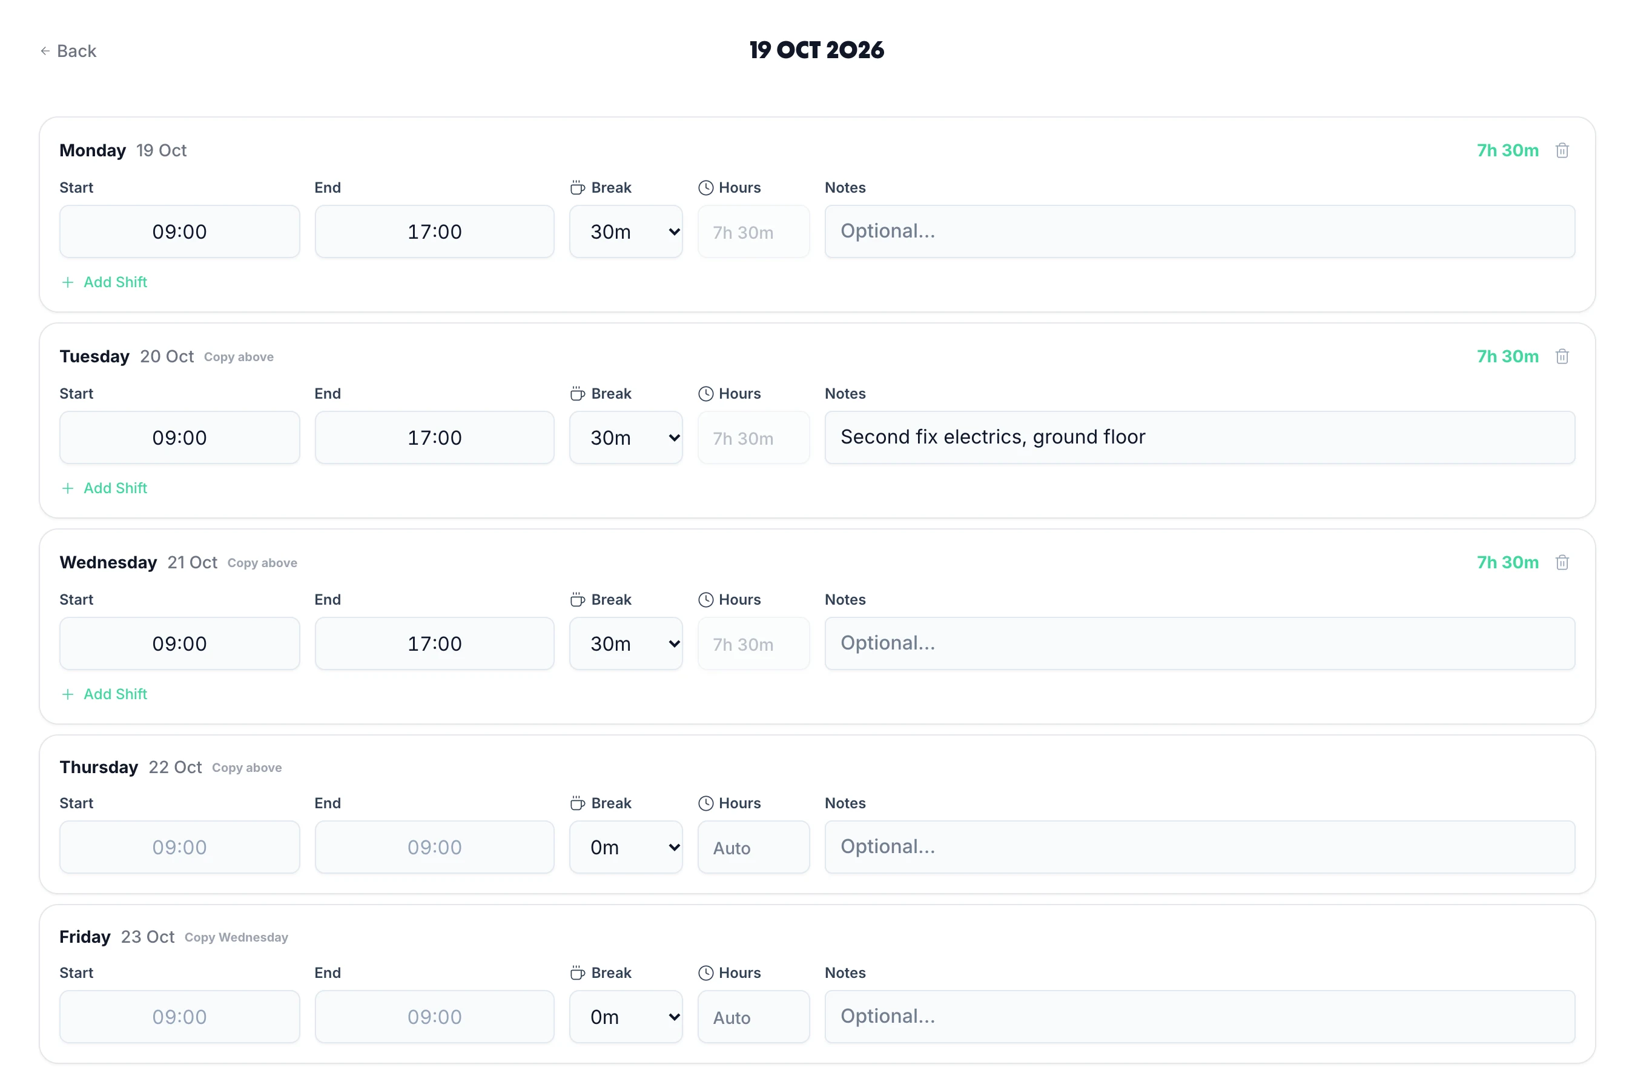The height and width of the screenshot is (1070, 1635).
Task: Edit Wednesday's Start time field
Action: pyautogui.click(x=179, y=644)
